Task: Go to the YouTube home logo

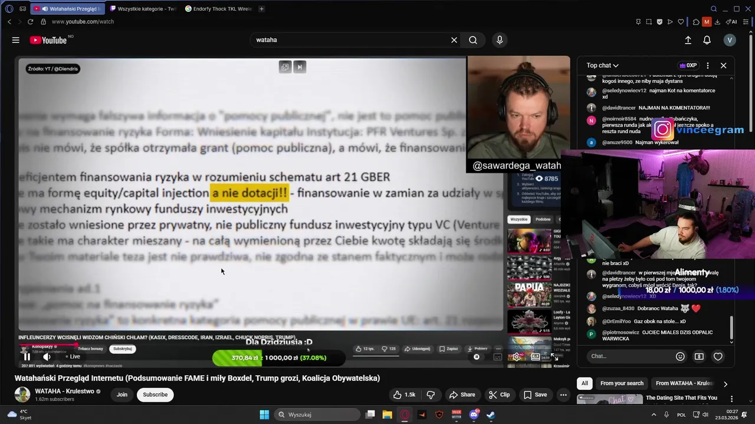Action: pyautogui.click(x=48, y=40)
